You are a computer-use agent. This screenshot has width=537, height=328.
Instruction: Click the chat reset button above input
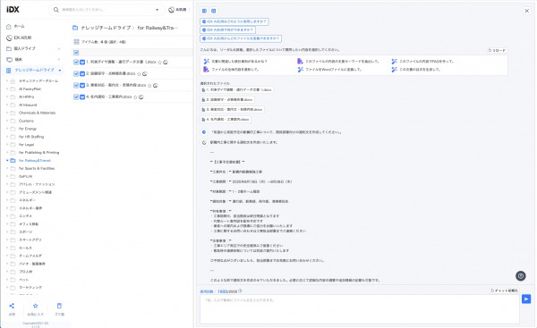coord(505,290)
